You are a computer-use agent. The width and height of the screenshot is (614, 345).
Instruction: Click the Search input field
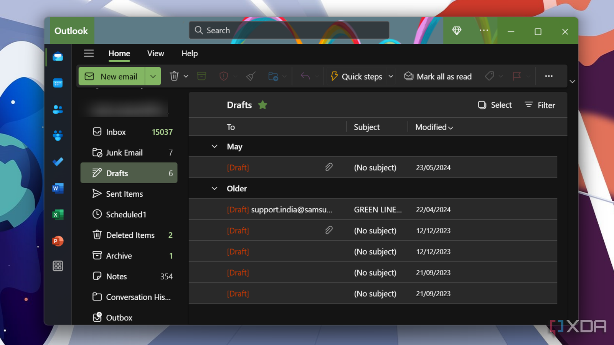tap(289, 30)
